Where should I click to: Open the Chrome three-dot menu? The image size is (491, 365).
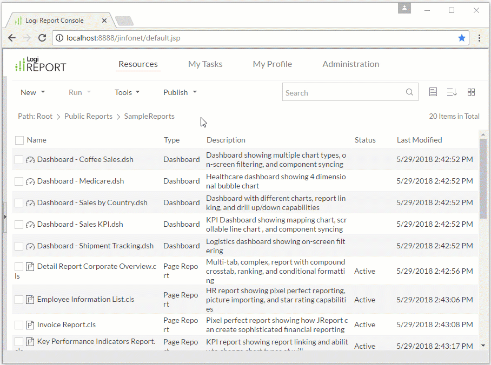click(x=479, y=38)
